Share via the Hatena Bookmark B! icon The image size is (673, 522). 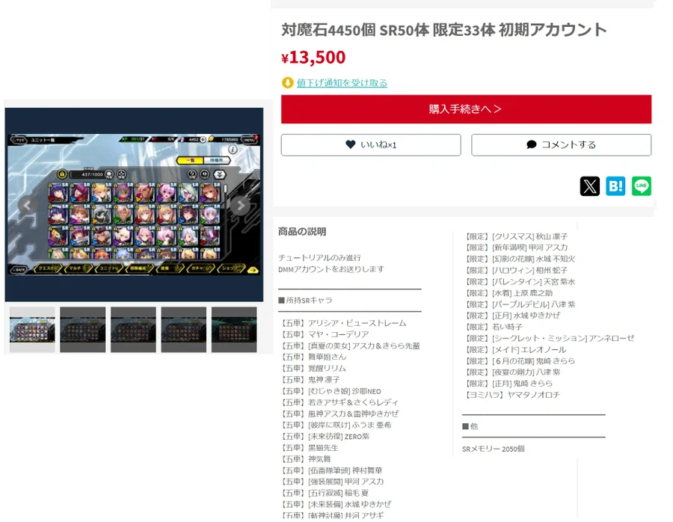pyautogui.click(x=615, y=186)
